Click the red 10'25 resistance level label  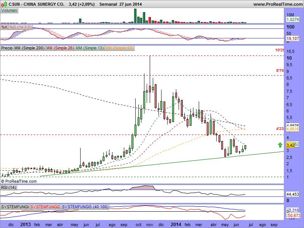[280, 50]
